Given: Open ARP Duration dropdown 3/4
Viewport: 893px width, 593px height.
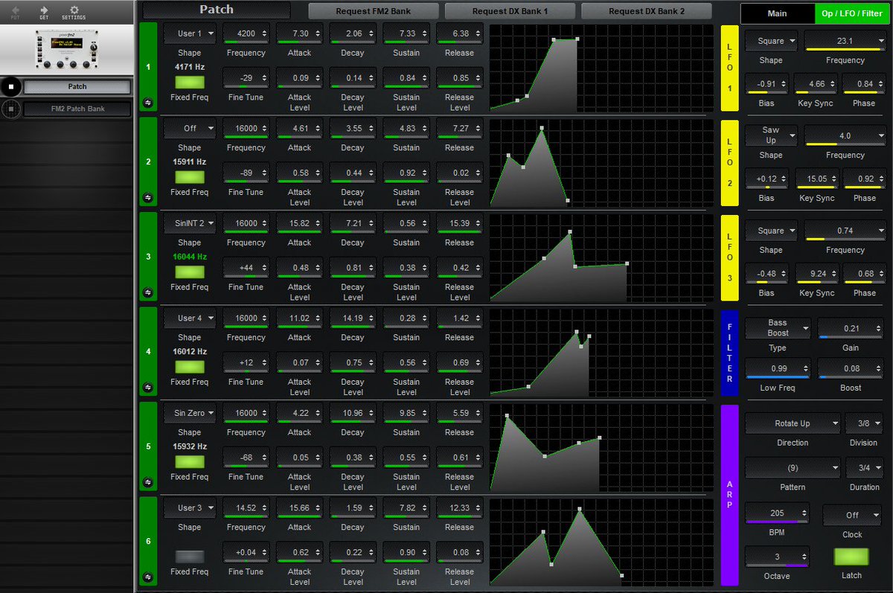Looking at the screenshot, I should tap(864, 468).
